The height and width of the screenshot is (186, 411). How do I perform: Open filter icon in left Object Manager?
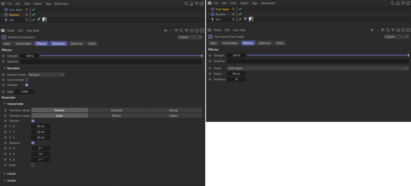coord(197,4)
